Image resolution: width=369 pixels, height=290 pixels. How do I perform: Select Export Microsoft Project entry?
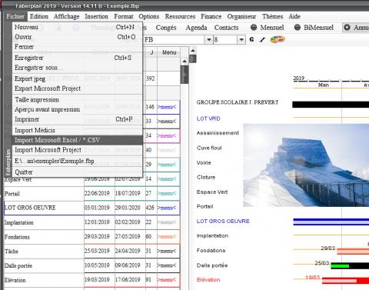coord(77,88)
